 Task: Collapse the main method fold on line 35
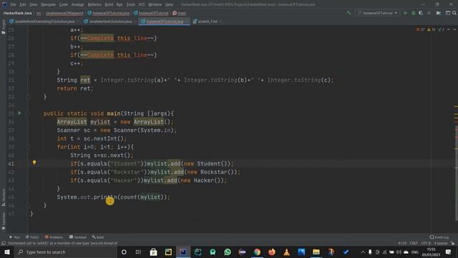coord(27,113)
